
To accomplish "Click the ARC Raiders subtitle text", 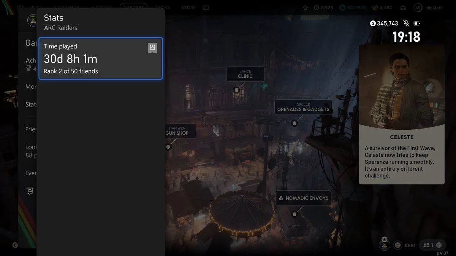I will coord(60,28).
